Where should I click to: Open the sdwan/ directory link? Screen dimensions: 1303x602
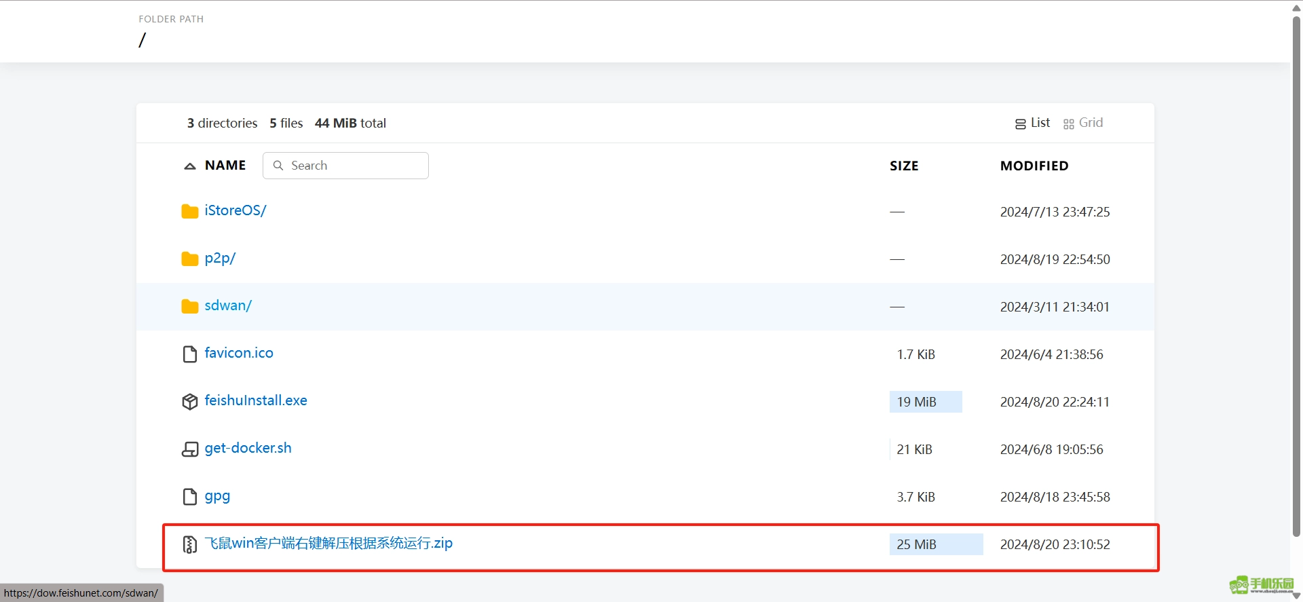tap(228, 306)
